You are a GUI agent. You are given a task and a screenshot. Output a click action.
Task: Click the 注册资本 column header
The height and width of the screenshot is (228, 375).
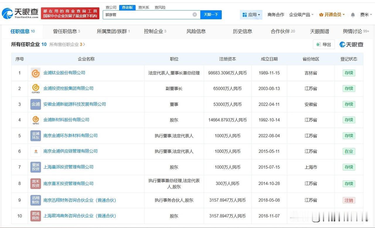tap(228, 59)
